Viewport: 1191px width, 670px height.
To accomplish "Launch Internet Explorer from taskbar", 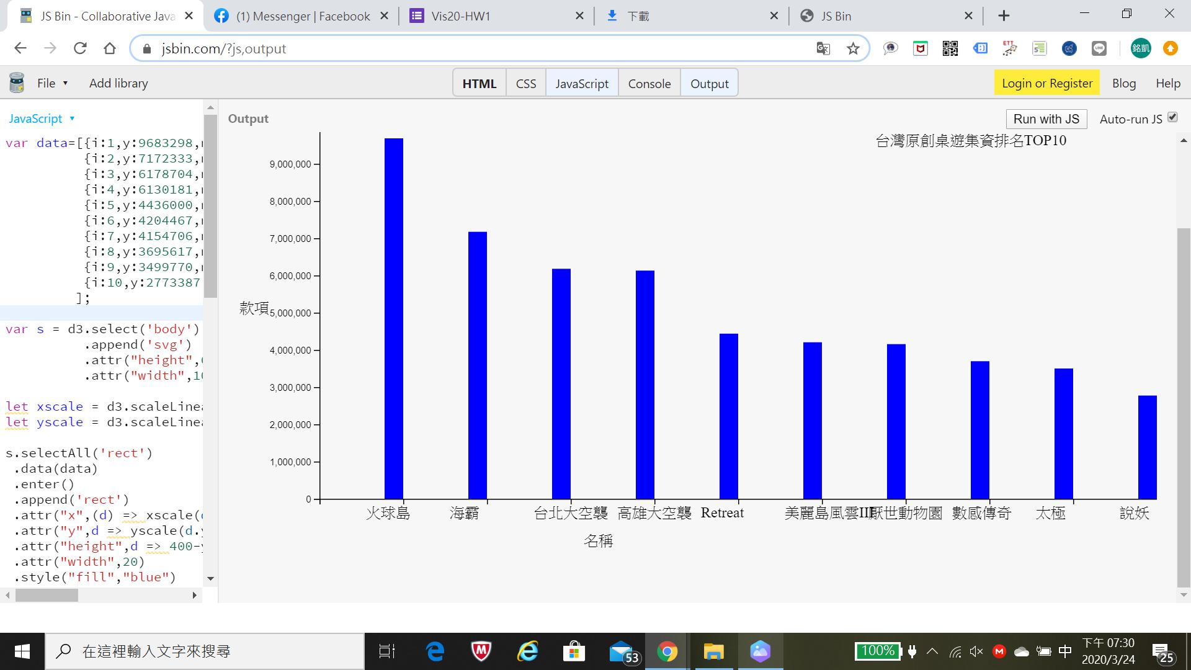I will (527, 651).
